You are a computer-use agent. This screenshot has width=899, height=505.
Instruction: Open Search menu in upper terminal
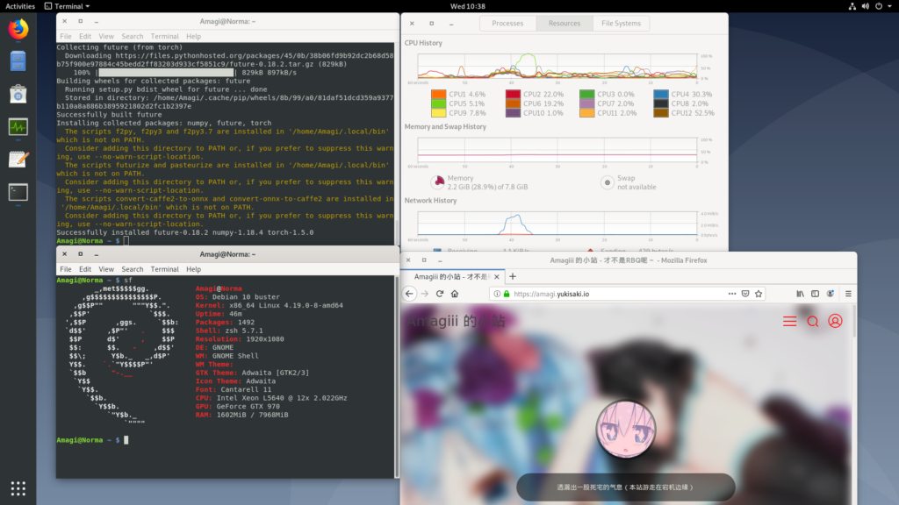pyautogui.click(x=132, y=36)
